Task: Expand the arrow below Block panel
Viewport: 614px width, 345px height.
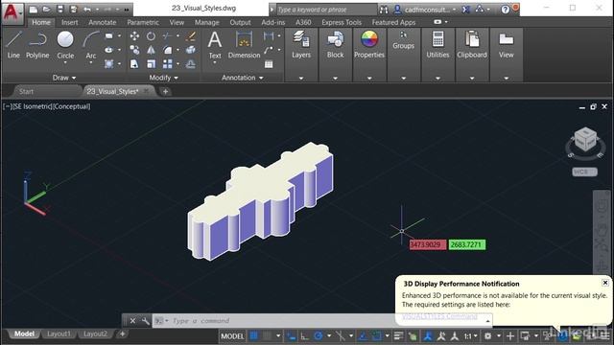Action: click(335, 79)
